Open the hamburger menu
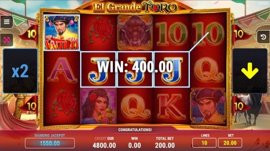The height and width of the screenshot is (151, 270). coord(6,22)
